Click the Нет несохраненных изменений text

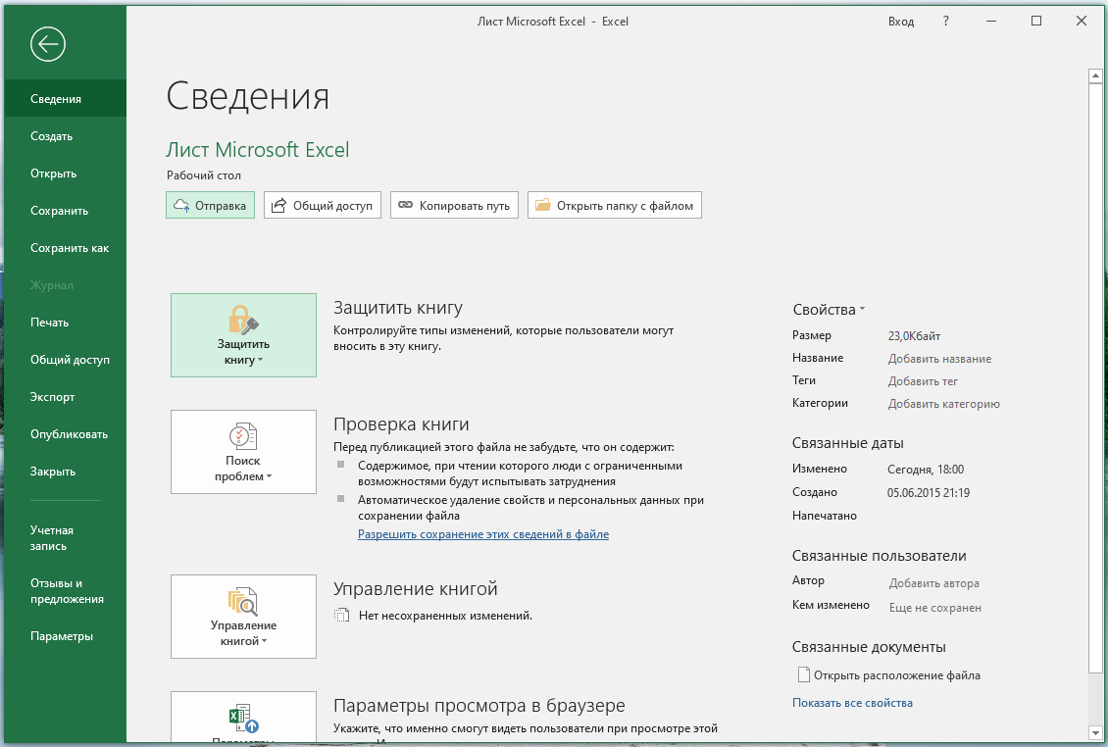[x=446, y=616]
